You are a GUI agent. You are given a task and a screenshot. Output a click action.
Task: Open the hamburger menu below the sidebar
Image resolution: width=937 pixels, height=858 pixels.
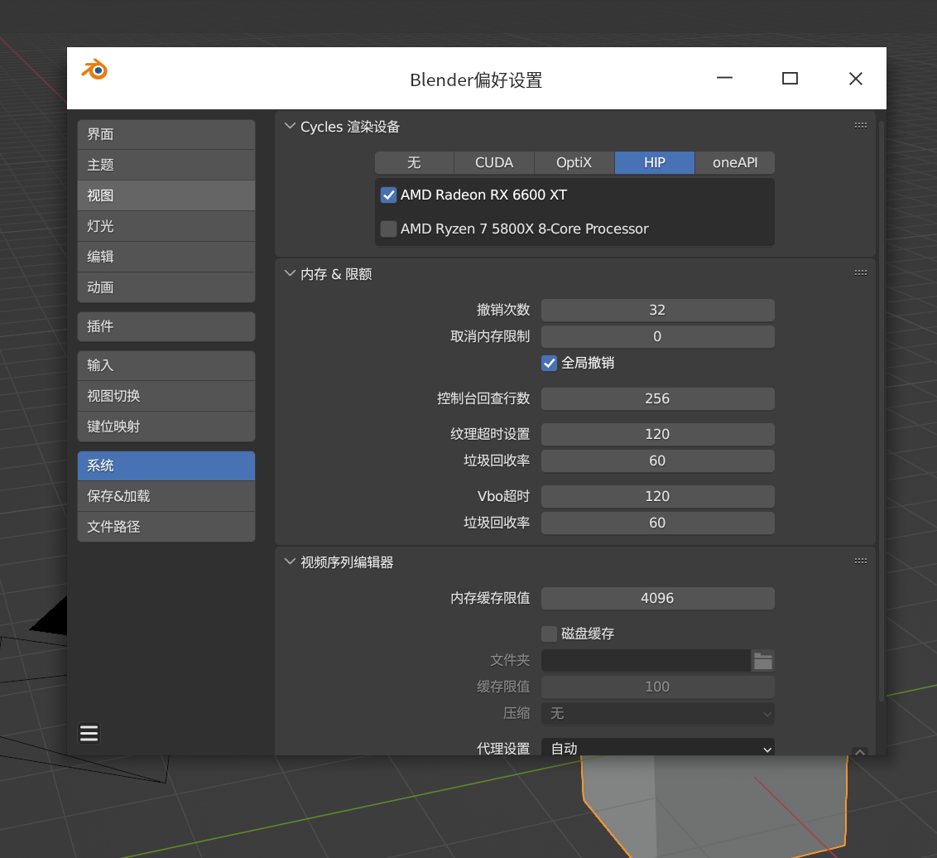click(89, 733)
